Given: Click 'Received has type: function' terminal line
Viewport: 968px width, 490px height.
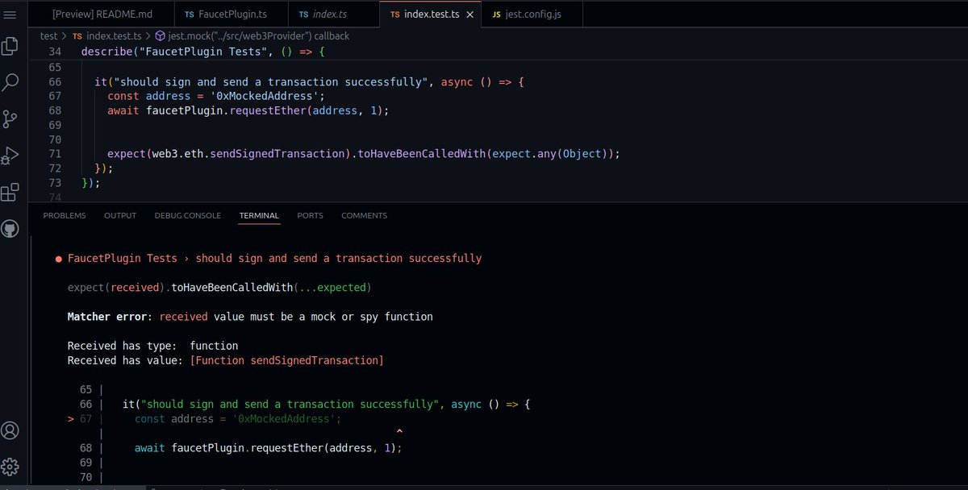Looking at the screenshot, I should [x=152, y=346].
